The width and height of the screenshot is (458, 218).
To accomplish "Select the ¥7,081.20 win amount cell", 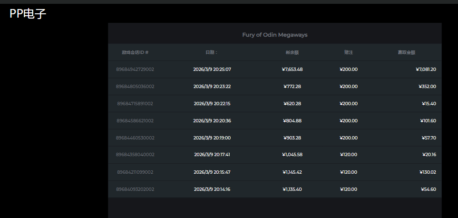I will click(x=426, y=69).
